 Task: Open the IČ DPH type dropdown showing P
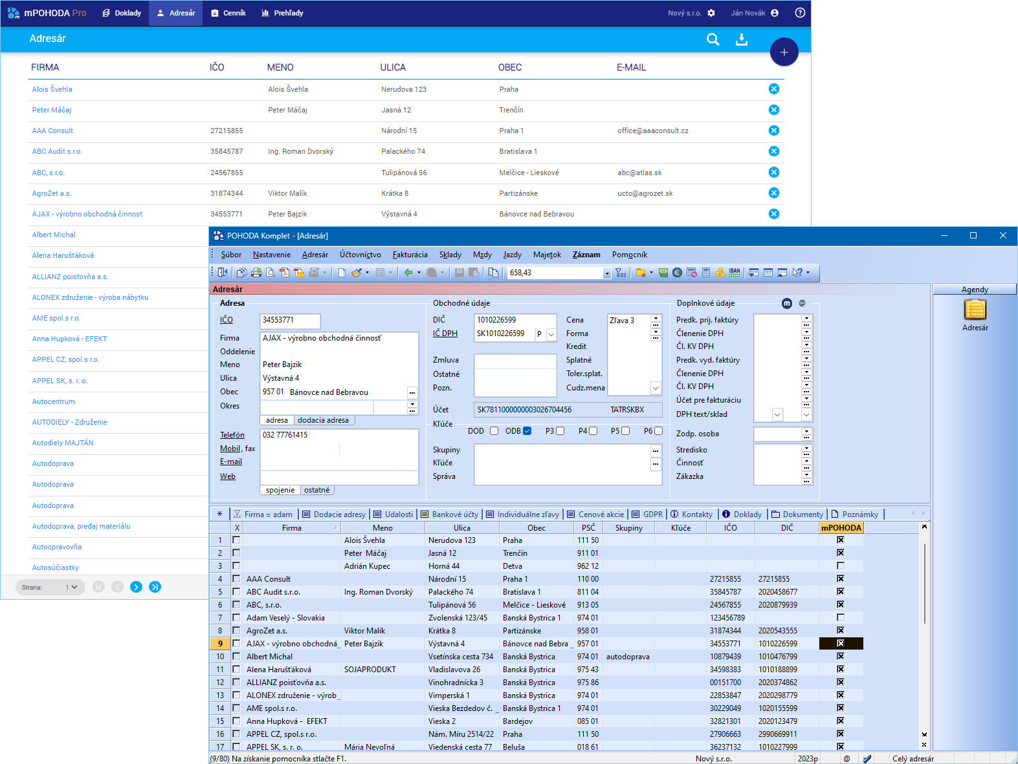click(551, 334)
